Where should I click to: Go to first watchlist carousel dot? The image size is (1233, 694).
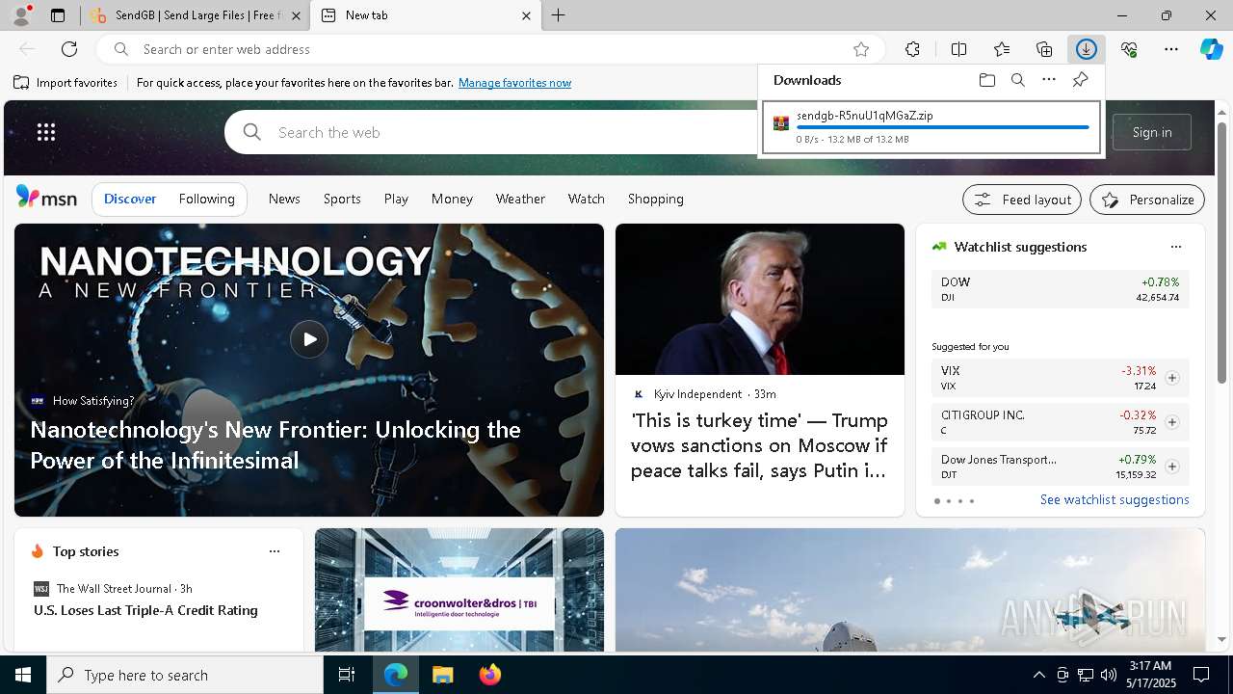pyautogui.click(x=936, y=501)
